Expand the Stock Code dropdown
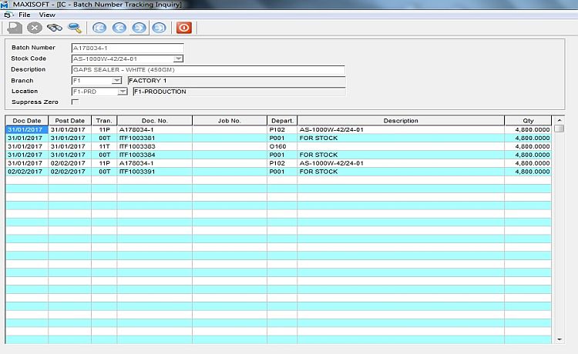 coord(178,58)
